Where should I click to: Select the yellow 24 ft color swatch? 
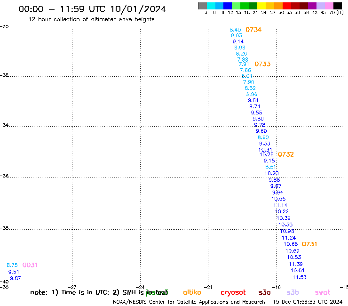(x=261, y=6)
